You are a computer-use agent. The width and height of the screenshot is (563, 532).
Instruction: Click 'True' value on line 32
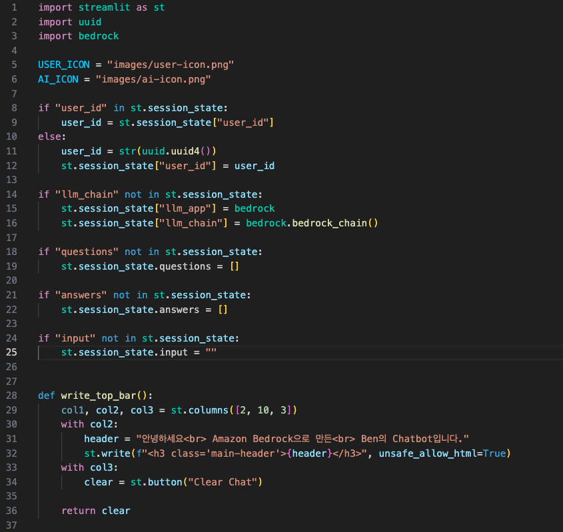click(494, 453)
